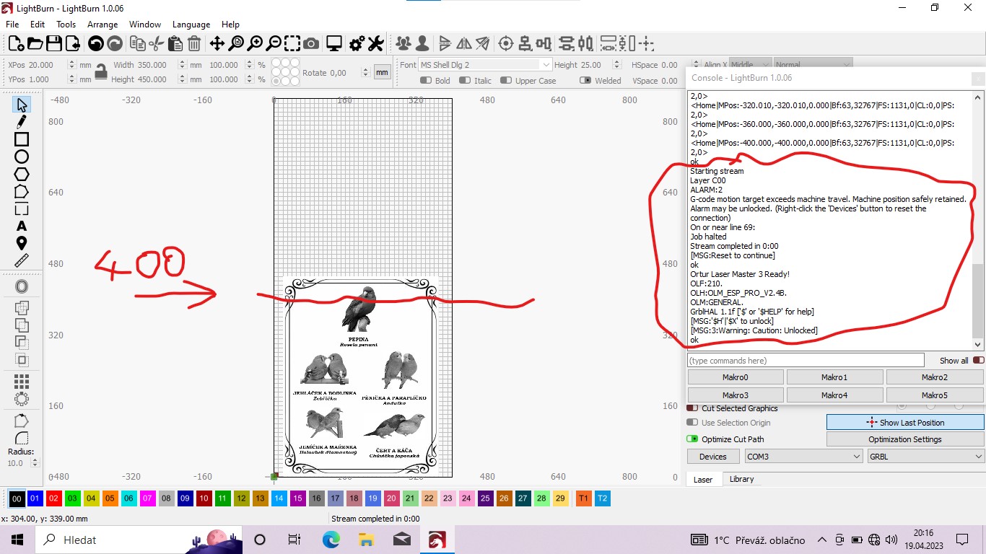Open the Font dropdown MS Shell Dlg 2
This screenshot has height=554, width=986.
tap(485, 65)
